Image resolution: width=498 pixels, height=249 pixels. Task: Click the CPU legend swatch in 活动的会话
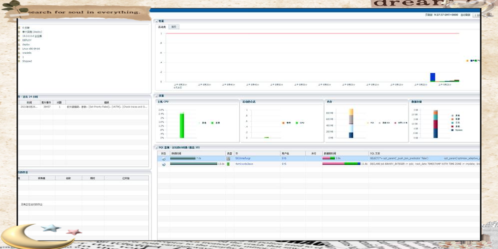pyautogui.click(x=297, y=123)
